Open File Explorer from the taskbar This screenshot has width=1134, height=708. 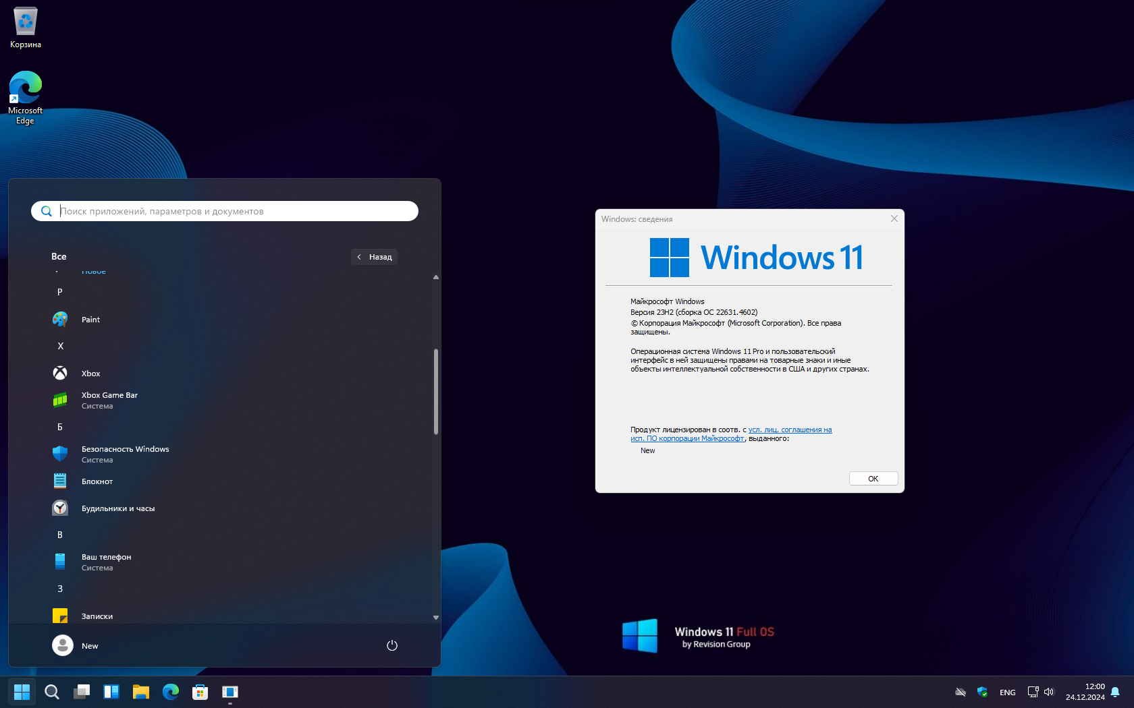click(140, 692)
